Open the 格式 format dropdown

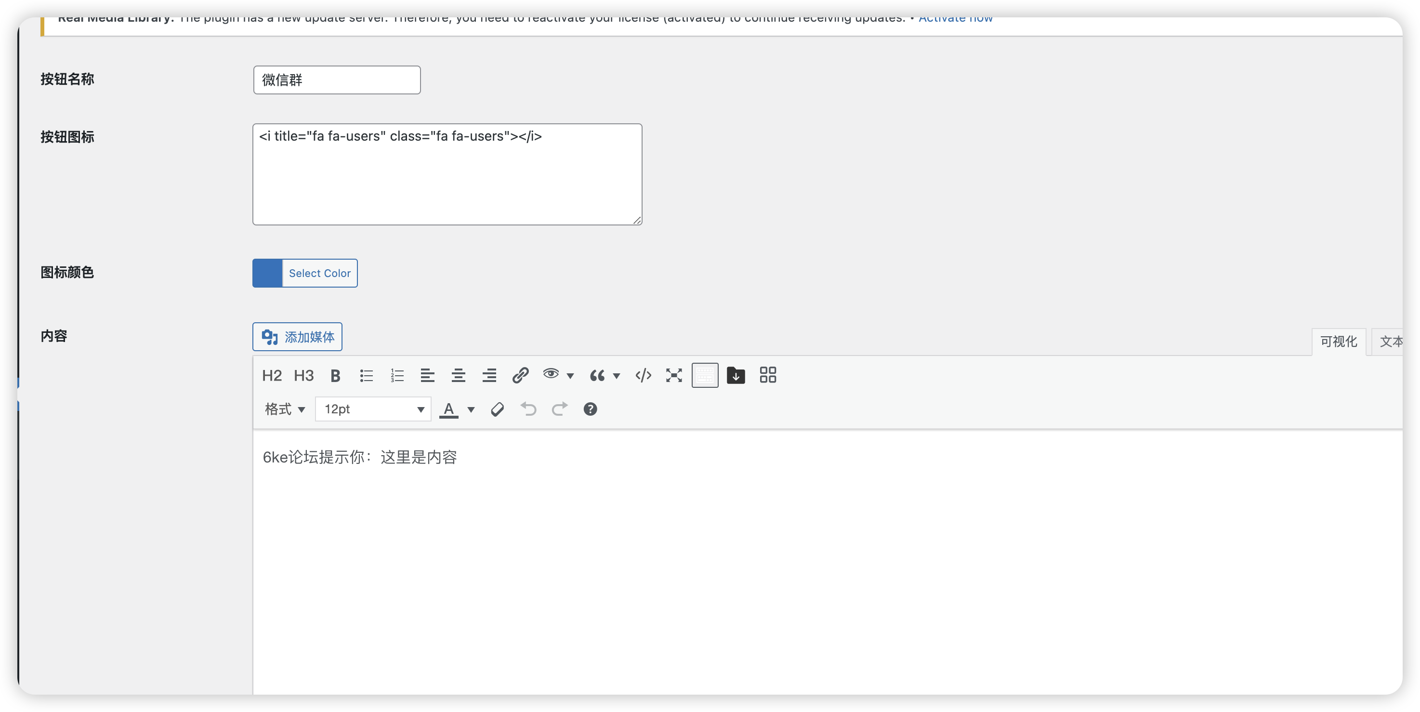[x=285, y=409]
